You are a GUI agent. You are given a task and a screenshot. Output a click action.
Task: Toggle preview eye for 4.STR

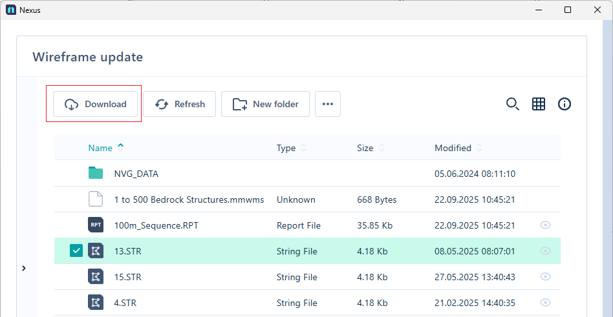point(545,303)
